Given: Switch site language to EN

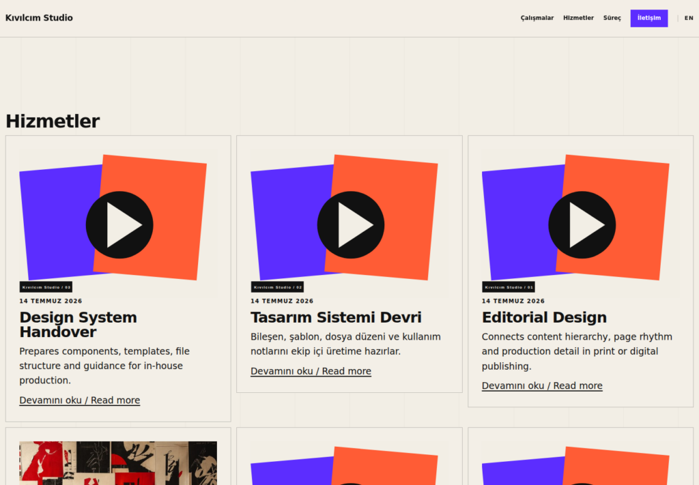Looking at the screenshot, I should tap(689, 18).
